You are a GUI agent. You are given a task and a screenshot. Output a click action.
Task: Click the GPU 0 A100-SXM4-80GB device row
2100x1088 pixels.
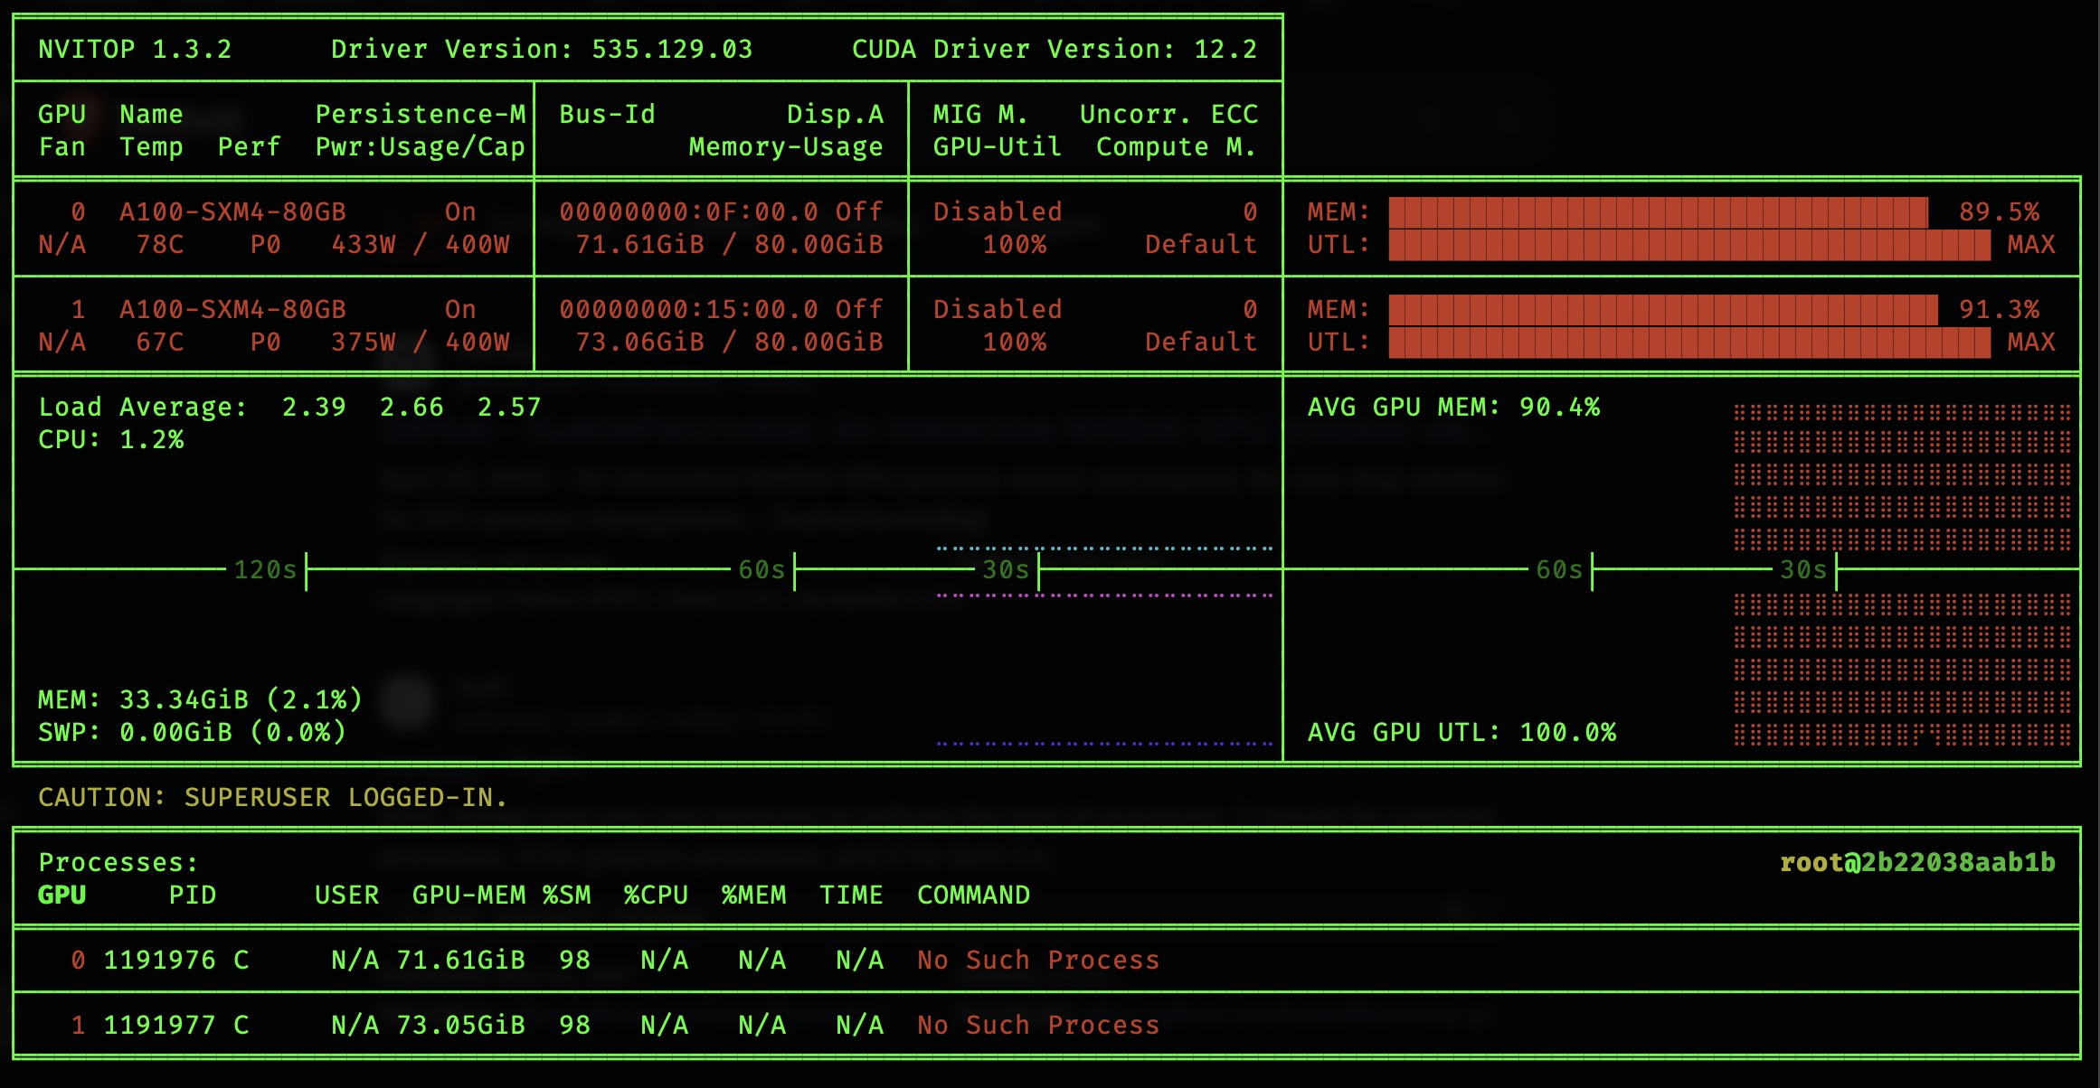click(x=232, y=212)
